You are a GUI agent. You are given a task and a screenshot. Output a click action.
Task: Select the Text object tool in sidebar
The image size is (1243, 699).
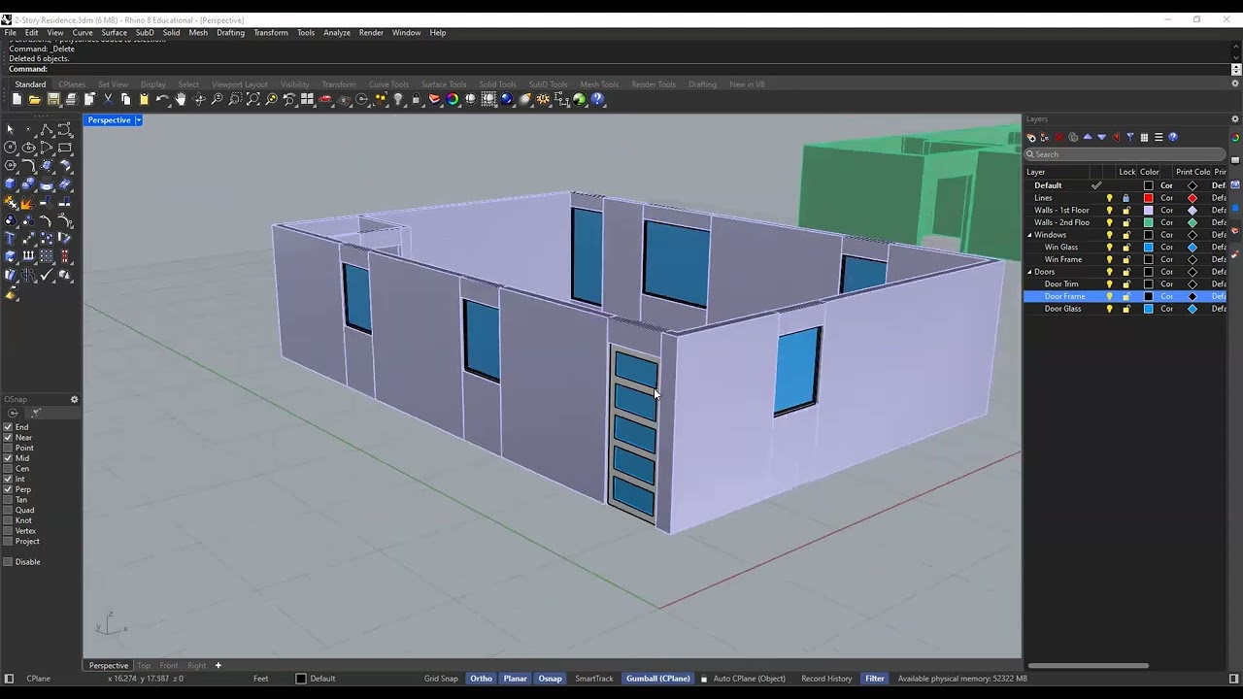[10, 238]
